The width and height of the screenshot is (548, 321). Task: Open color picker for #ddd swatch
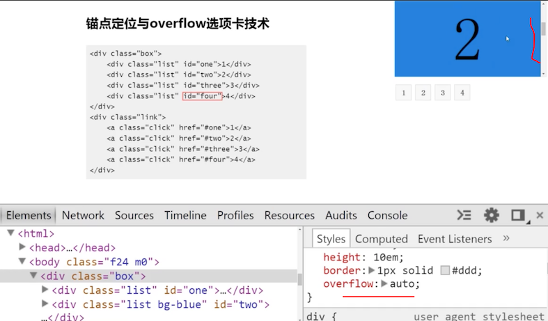[445, 270]
